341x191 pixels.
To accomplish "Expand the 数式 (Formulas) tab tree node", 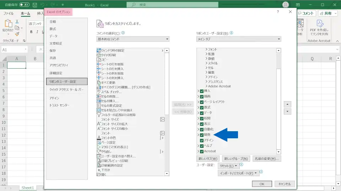I will 198,107.
